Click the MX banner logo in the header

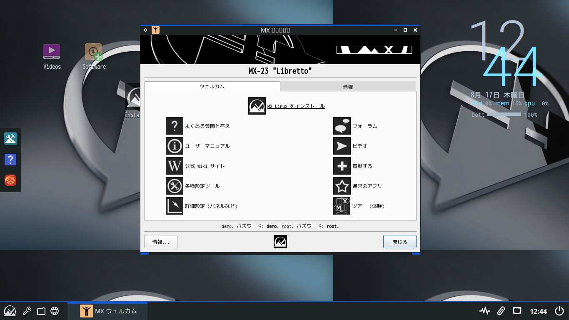[x=374, y=50]
